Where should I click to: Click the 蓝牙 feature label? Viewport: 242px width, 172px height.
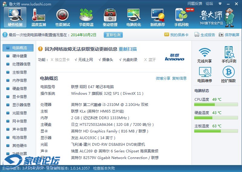coord(152,59)
